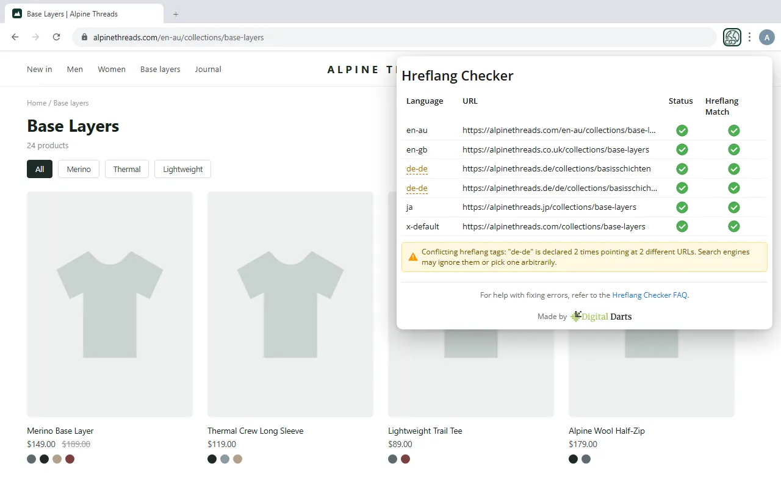Viewport: 781px width, 488px height.
Task: Open the Merino Base Layer product image
Action: tap(110, 304)
